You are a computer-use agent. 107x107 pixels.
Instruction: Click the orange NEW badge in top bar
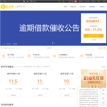click(75, 1)
